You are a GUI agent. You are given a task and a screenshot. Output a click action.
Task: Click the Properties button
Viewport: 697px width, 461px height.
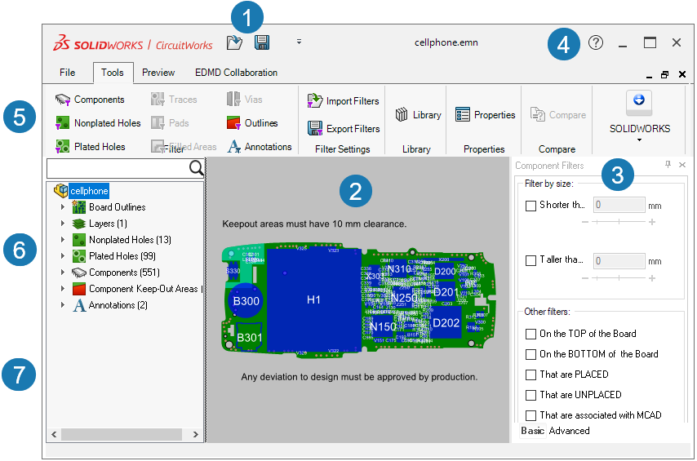485,115
